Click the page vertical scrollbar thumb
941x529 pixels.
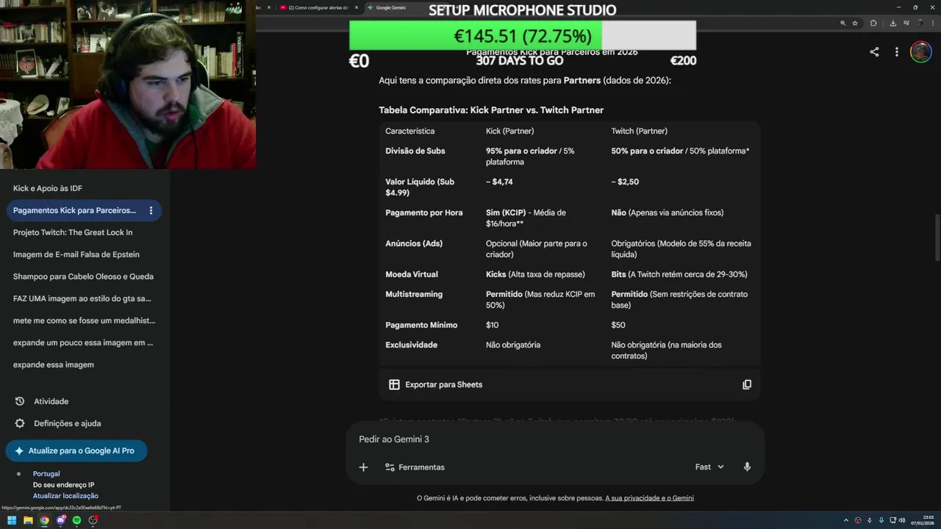point(937,237)
